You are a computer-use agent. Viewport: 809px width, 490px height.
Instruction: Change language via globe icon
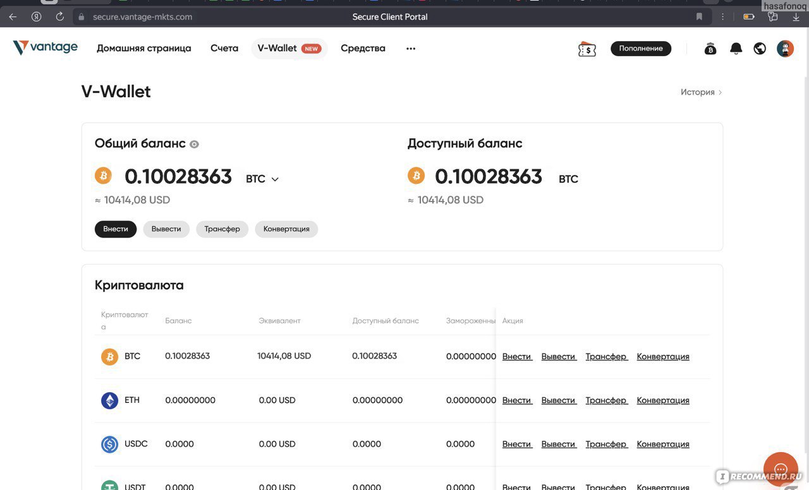pyautogui.click(x=760, y=49)
